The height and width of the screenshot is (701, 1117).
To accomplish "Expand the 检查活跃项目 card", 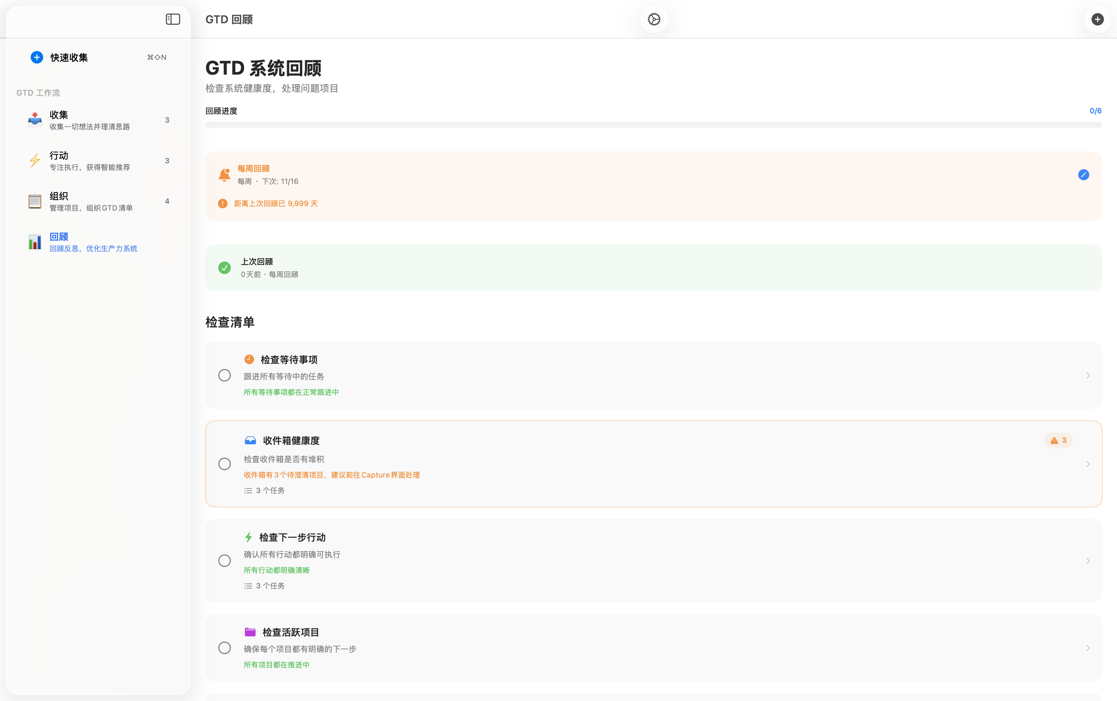I will (x=1088, y=648).
